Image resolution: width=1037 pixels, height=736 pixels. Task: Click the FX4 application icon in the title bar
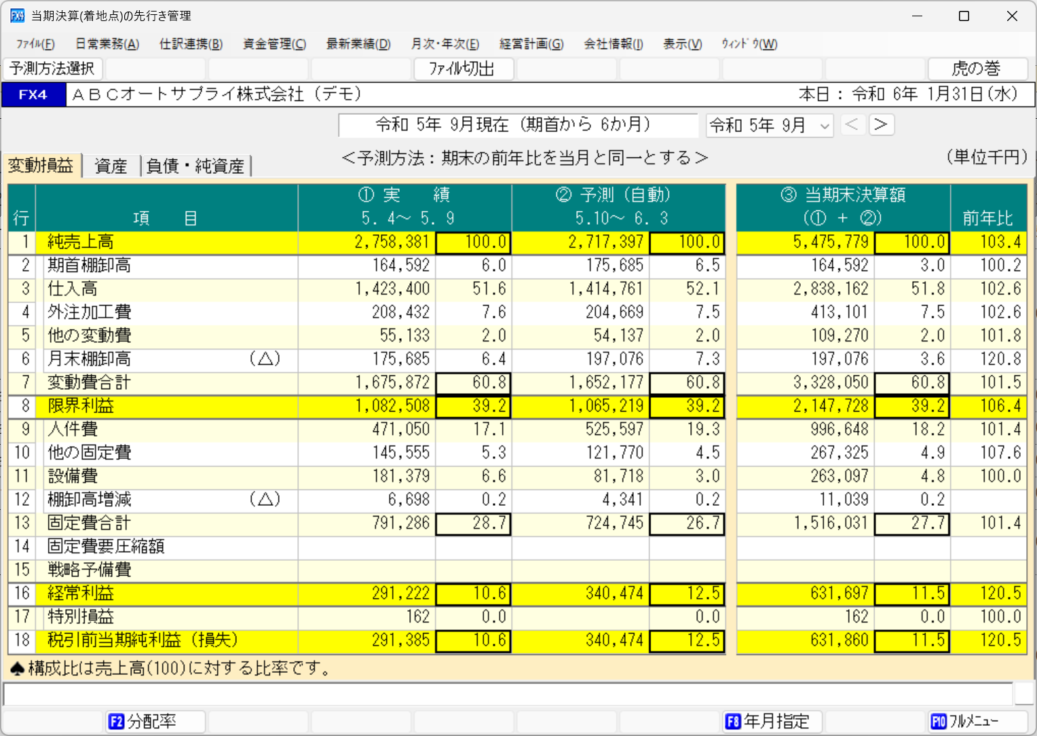[16, 15]
